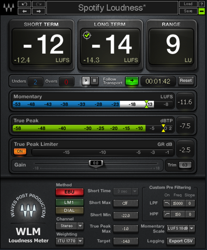
Task: Click the Long Term target checkmark indicator
Action: coord(87,35)
